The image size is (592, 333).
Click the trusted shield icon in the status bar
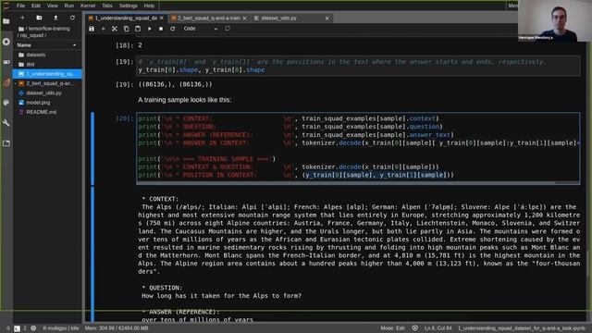point(415,328)
